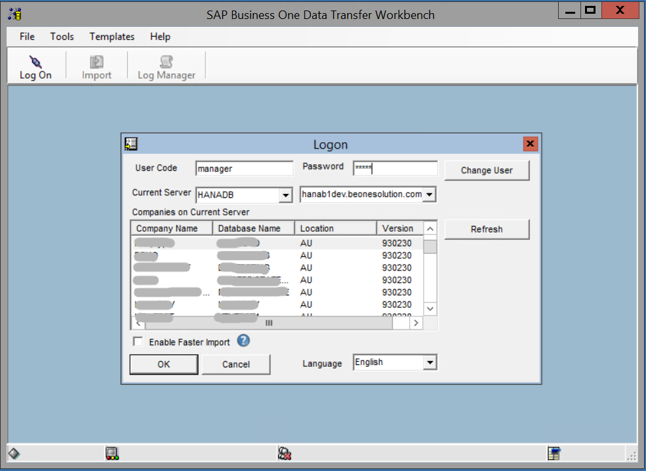This screenshot has height=471, width=646.
Task: Click the horizontal scrollbar thumb
Action: click(x=269, y=323)
